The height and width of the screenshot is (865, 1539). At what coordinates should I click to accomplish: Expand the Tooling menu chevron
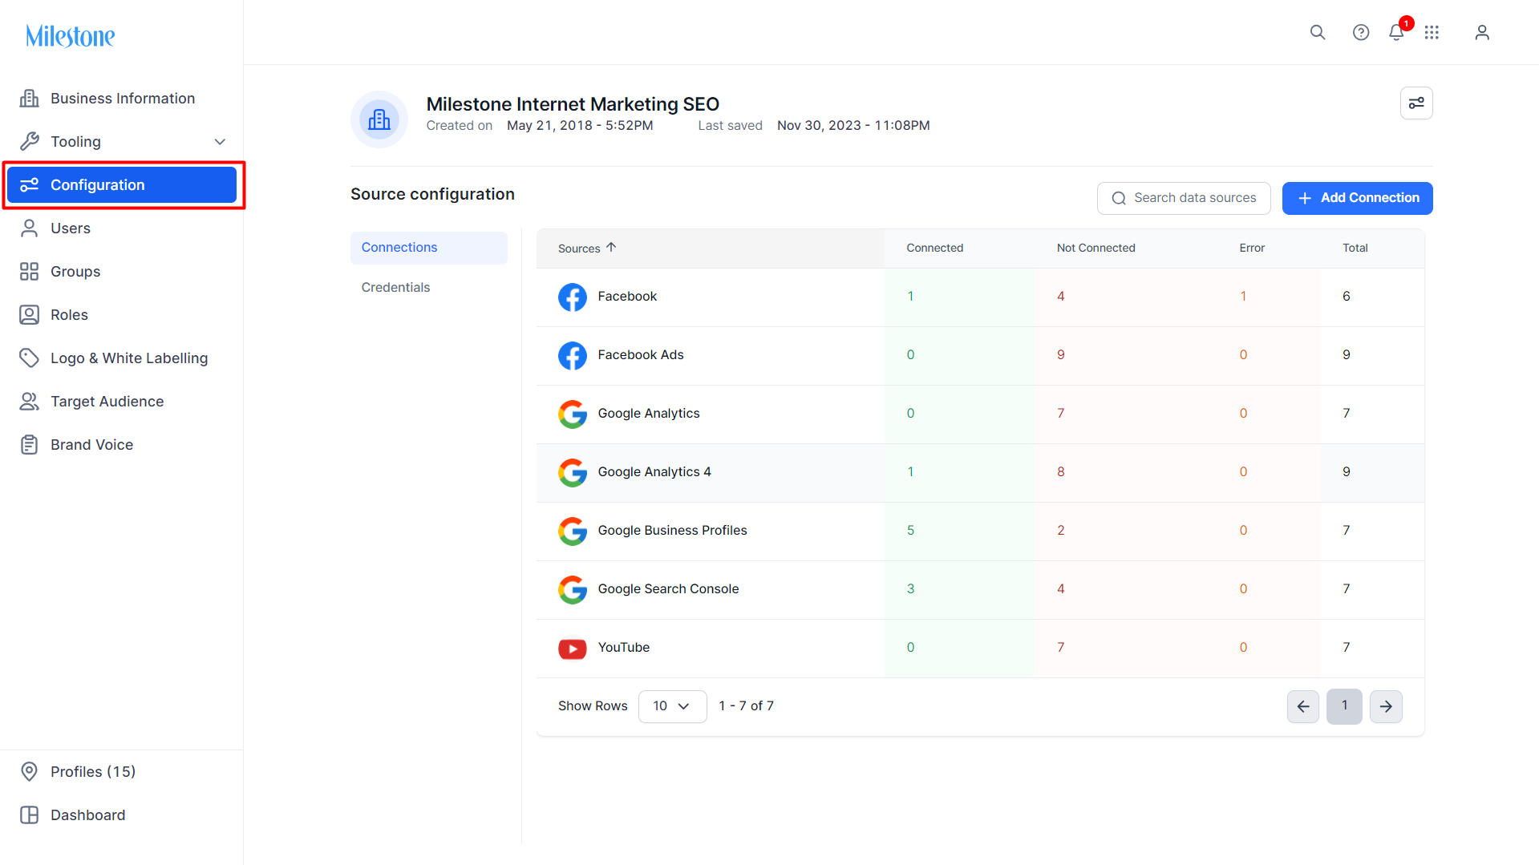(x=220, y=142)
